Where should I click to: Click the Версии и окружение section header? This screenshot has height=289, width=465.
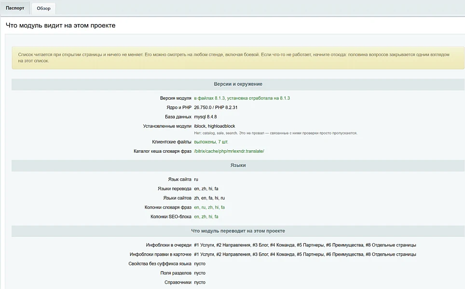click(238, 84)
